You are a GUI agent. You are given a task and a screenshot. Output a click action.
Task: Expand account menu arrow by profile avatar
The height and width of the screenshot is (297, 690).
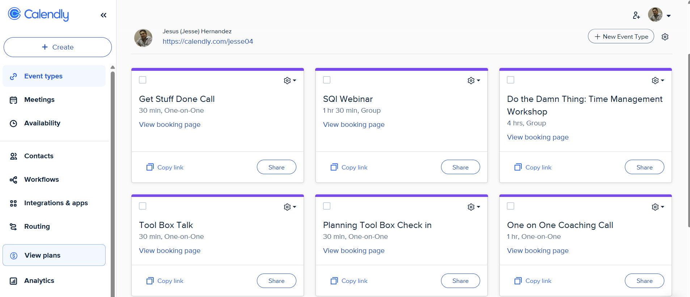tap(669, 16)
